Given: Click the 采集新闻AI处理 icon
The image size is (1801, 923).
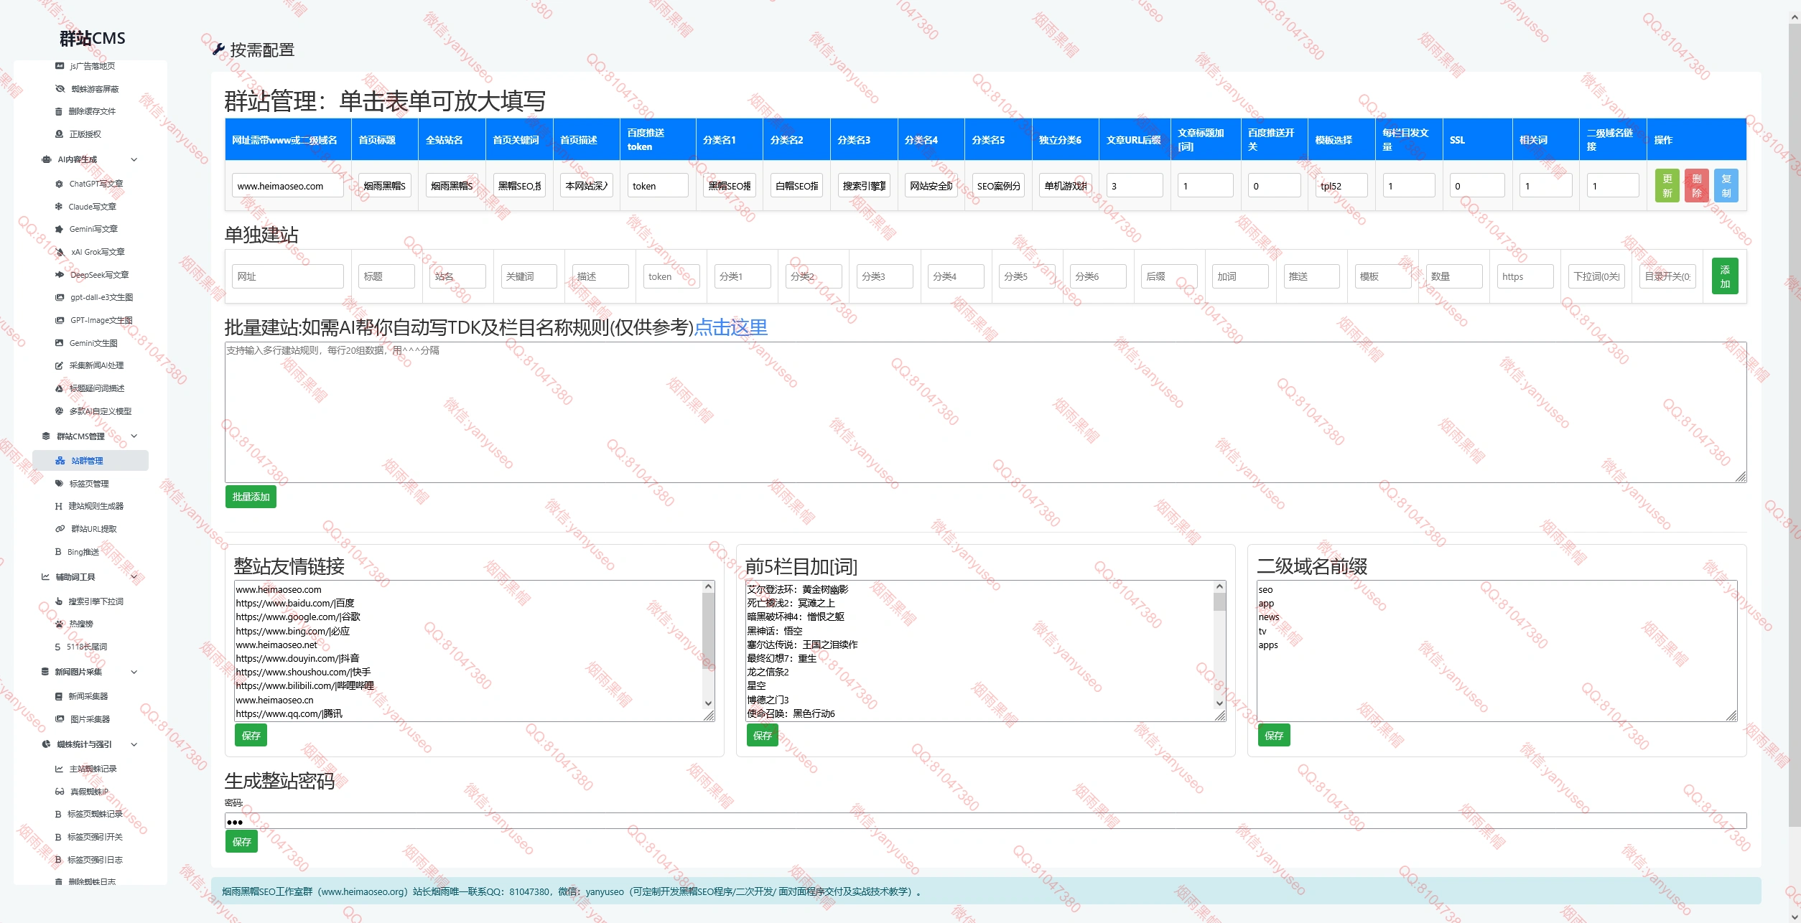Looking at the screenshot, I should (60, 365).
